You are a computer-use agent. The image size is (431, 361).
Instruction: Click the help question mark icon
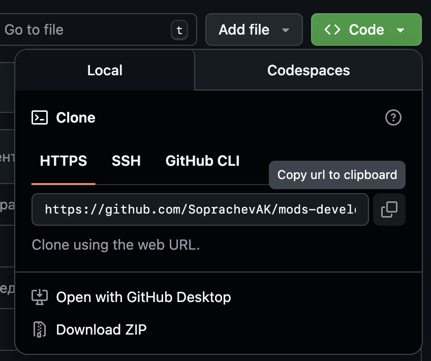393,118
